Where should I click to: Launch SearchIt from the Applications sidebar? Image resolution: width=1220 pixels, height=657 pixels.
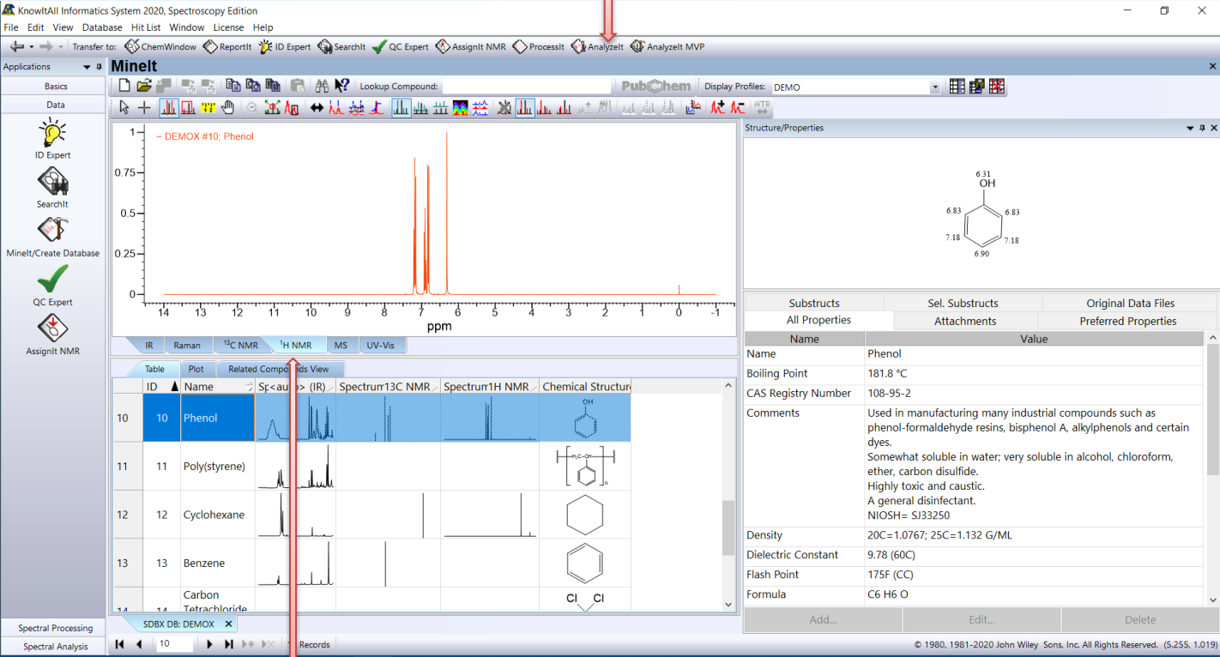click(x=52, y=188)
